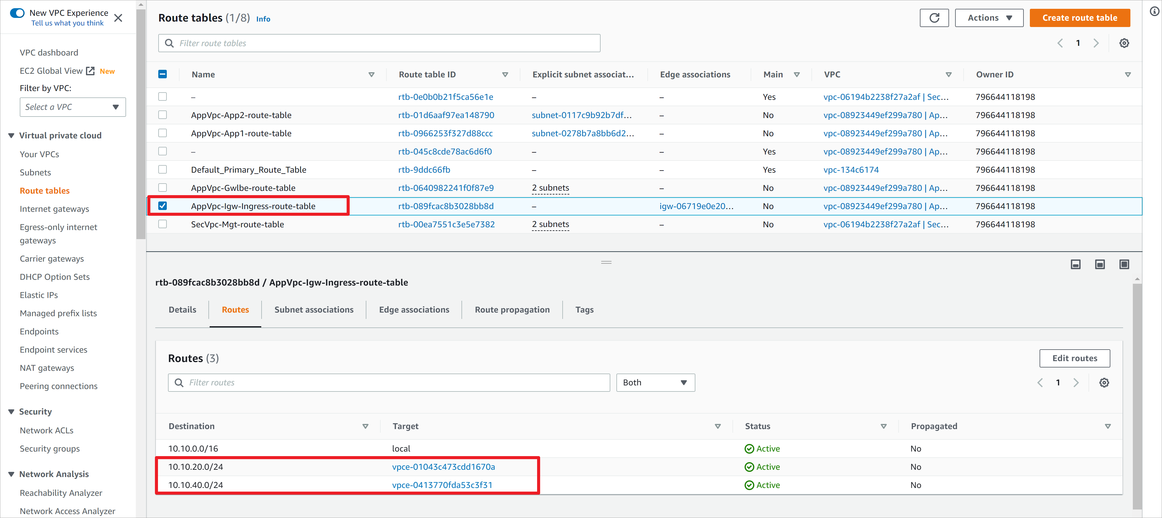Viewport: 1162px width, 518px height.
Task: Open route tables preferences gear icon
Action: 1124,43
